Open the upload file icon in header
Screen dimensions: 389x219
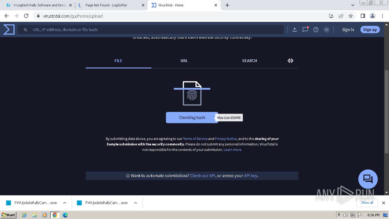coord(294,30)
